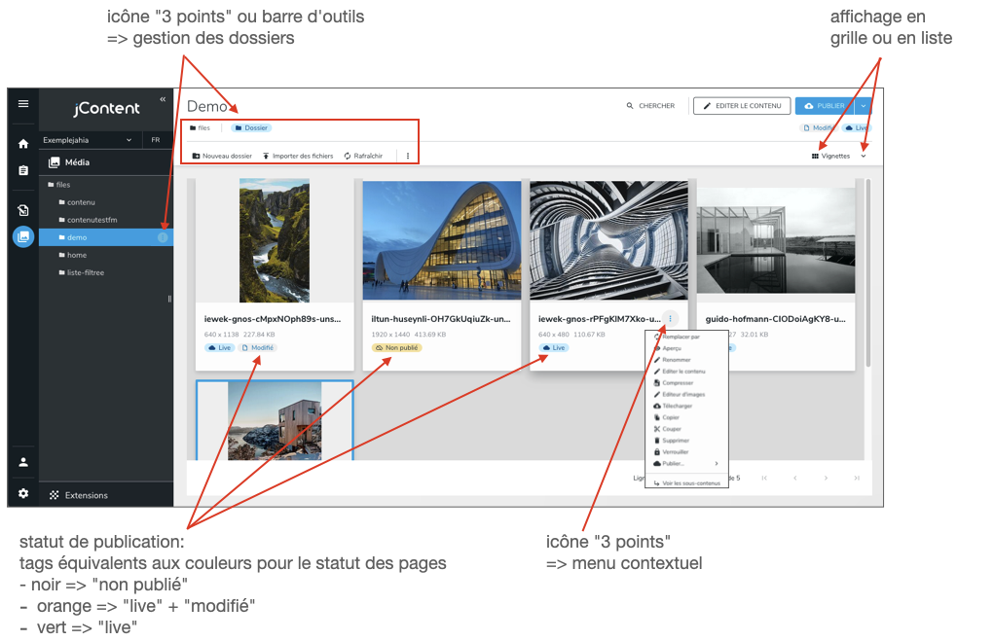This screenshot has height=641, width=994.
Task: Open the settings gear icon
Action: 23,494
